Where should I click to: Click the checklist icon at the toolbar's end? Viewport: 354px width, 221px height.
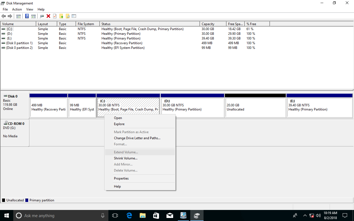(74, 16)
